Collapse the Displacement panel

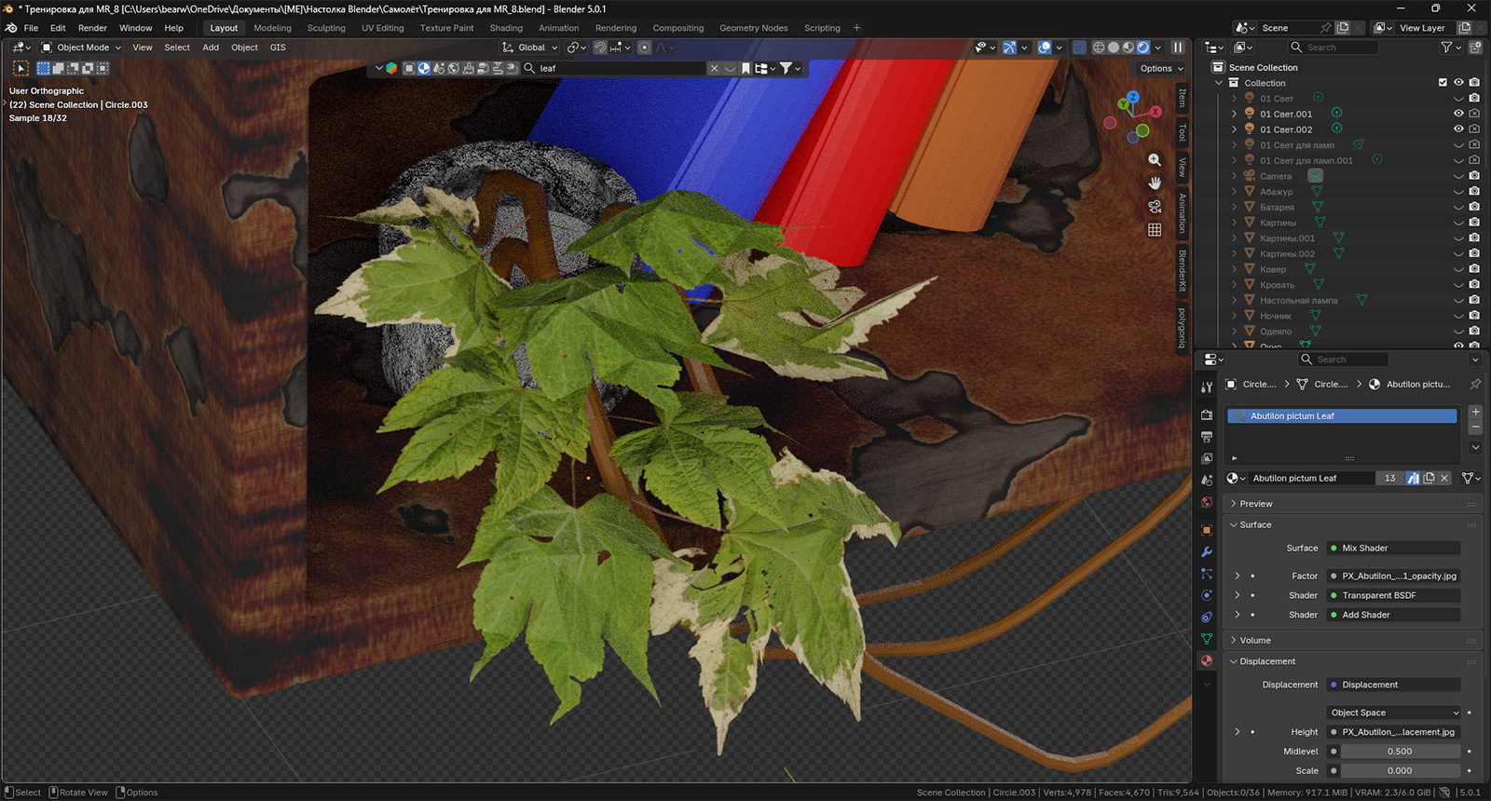click(x=1266, y=661)
